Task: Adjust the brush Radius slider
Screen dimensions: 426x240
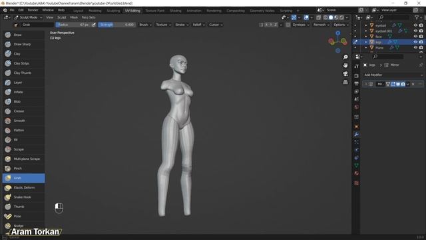Action: click(73, 25)
